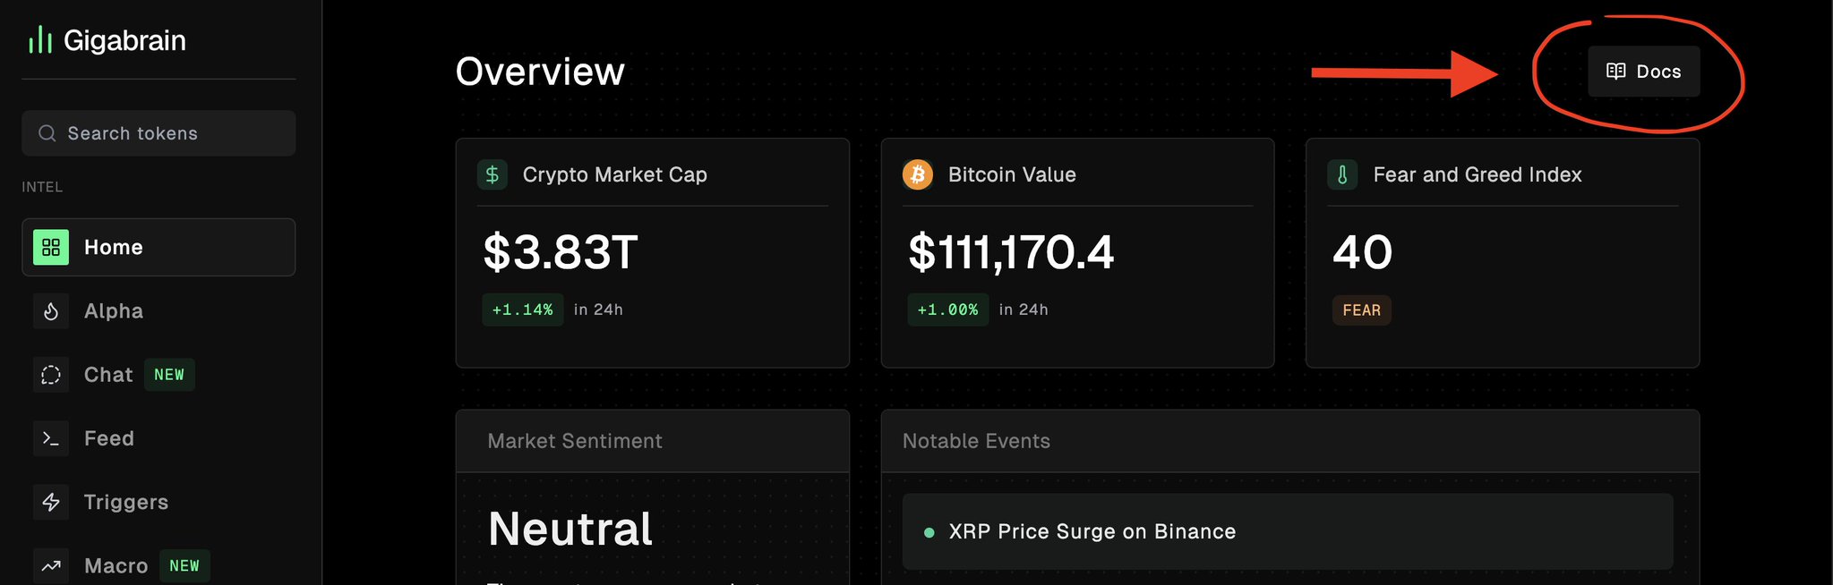Click the Feed terminal icon
This screenshot has width=1833, height=585.
pos(51,438)
